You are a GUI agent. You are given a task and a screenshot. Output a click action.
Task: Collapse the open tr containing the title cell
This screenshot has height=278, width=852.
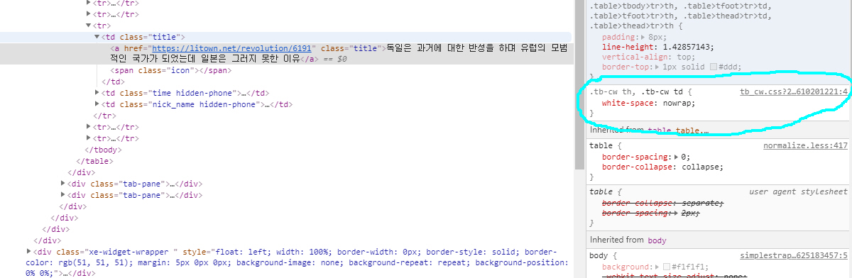click(89, 26)
